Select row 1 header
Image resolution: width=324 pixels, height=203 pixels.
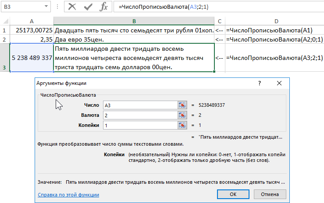click(x=4, y=31)
